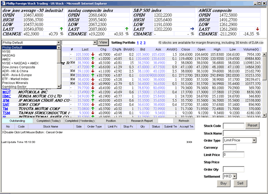Click the green up arrow beside Dow Jones LAST
The image size is (268, 194).
click(62, 29)
